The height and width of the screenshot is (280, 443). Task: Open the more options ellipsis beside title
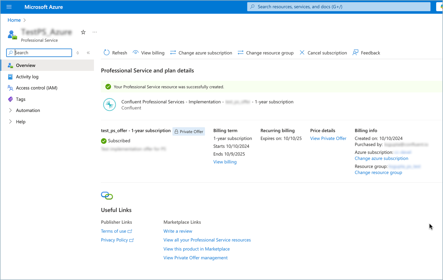[x=95, y=32]
